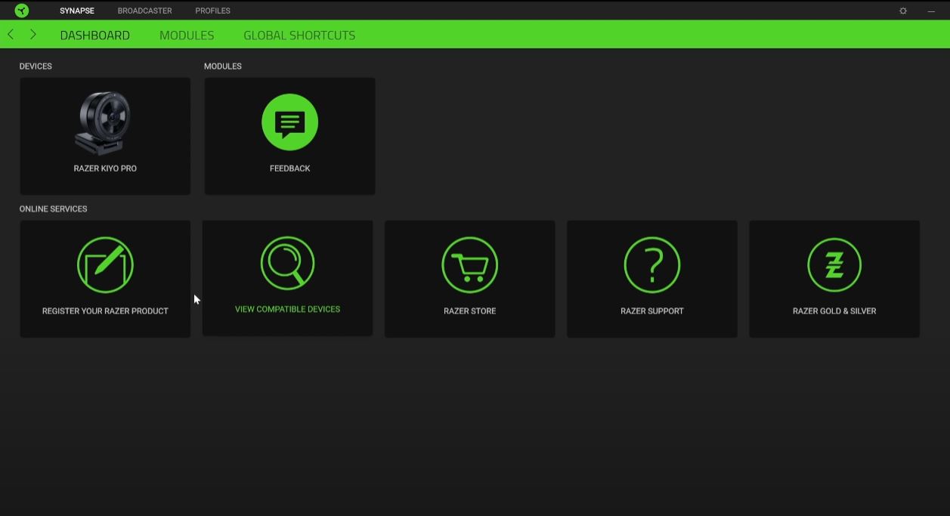Open the settings gear icon

[903, 11]
